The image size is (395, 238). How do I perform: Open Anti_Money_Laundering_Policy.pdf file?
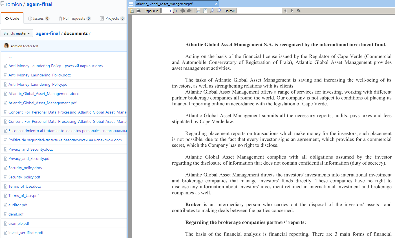pos(38,84)
